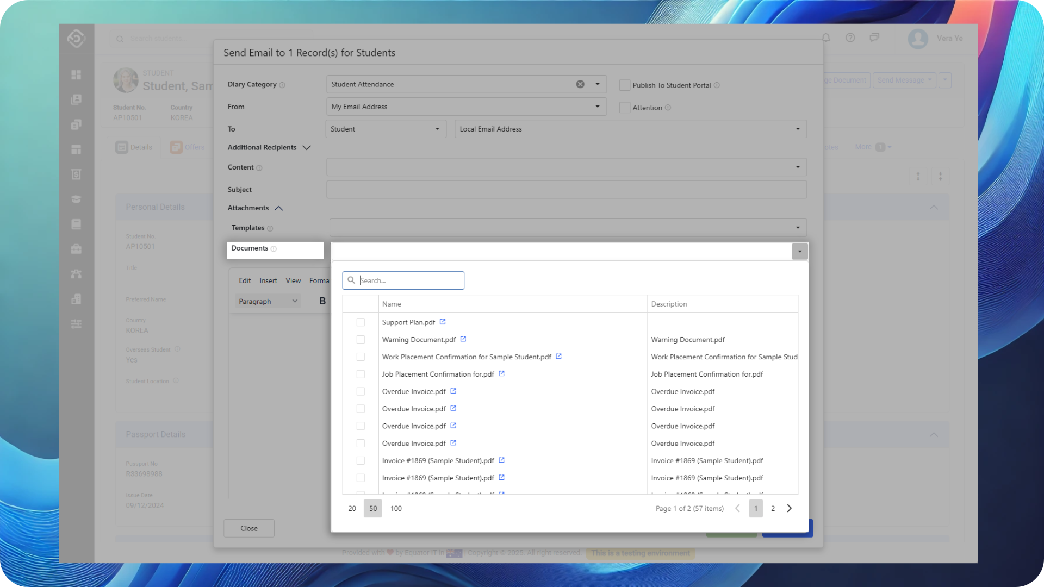Click the help icon beside Diary Category
The width and height of the screenshot is (1044, 587).
[282, 85]
